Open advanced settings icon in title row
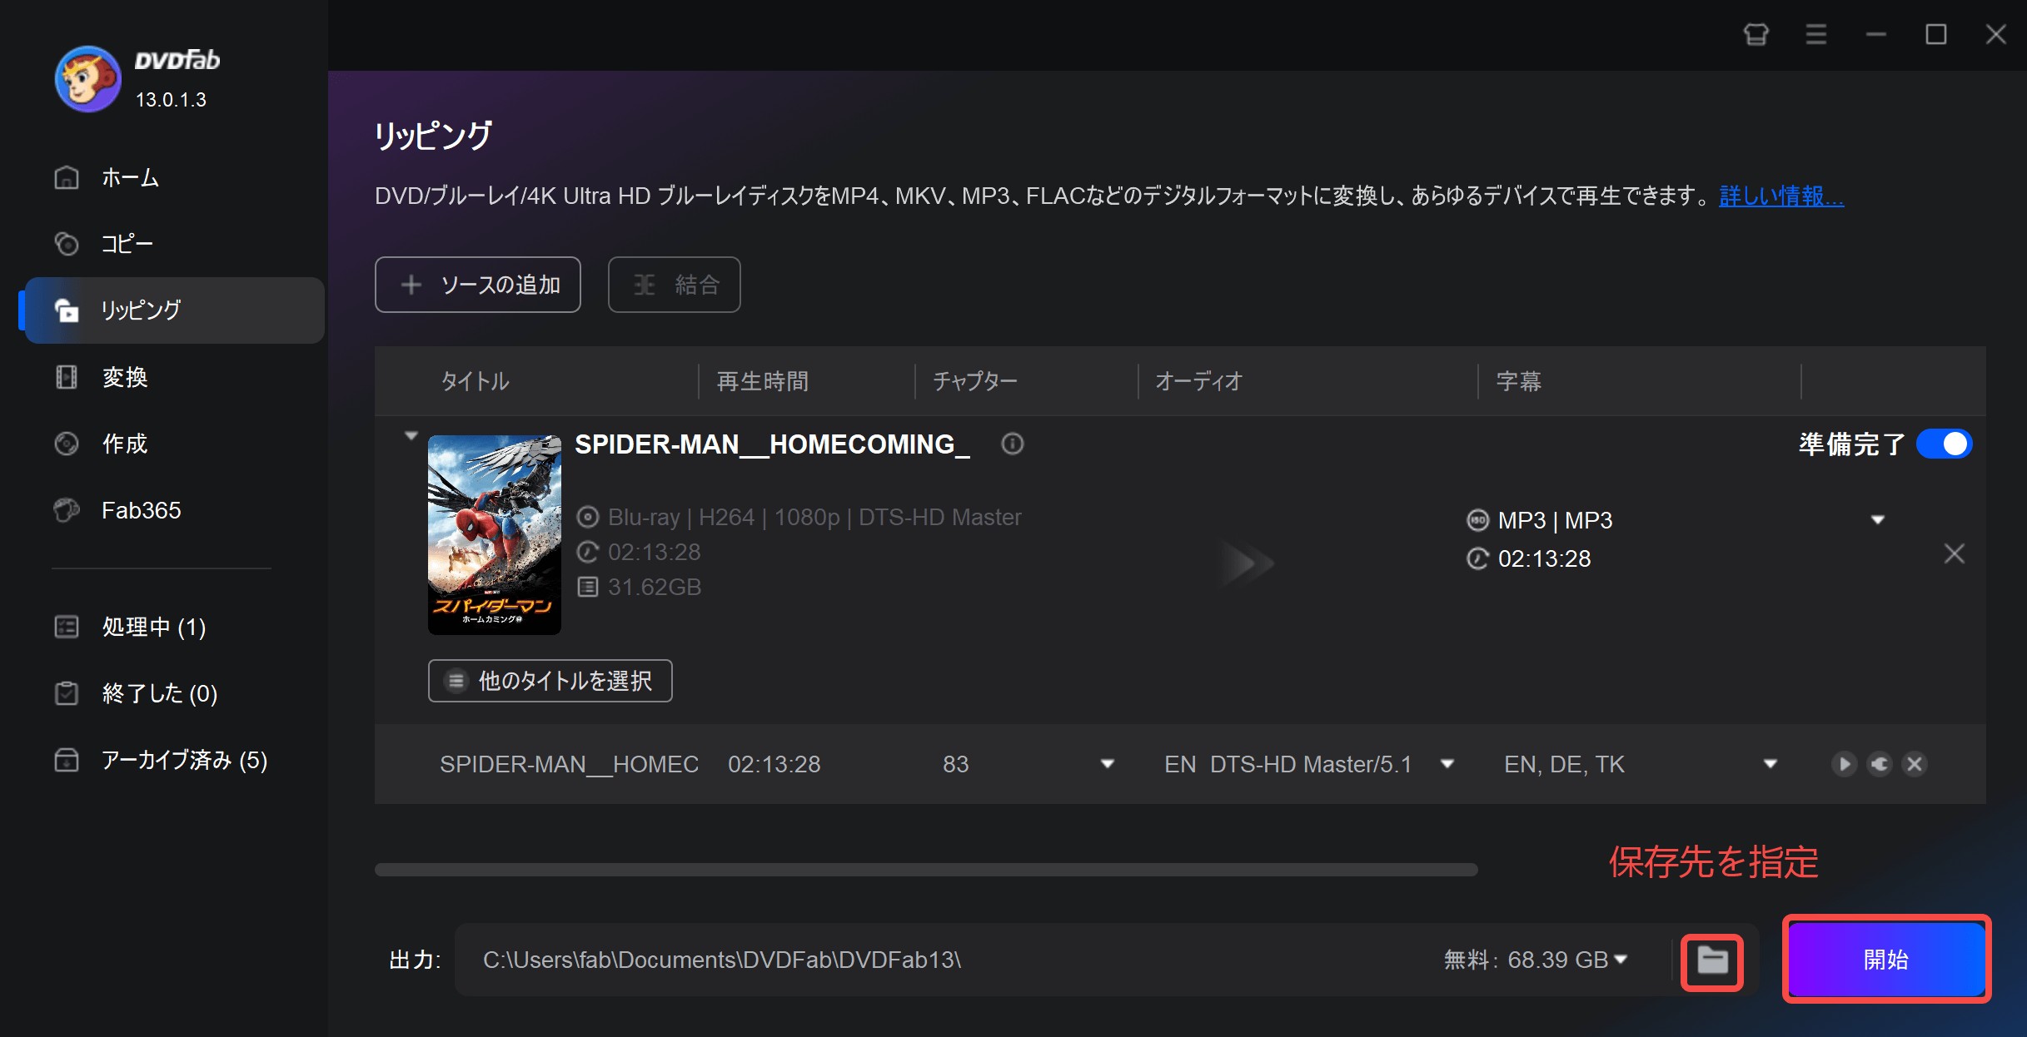The height and width of the screenshot is (1037, 2027). pos(1880,764)
